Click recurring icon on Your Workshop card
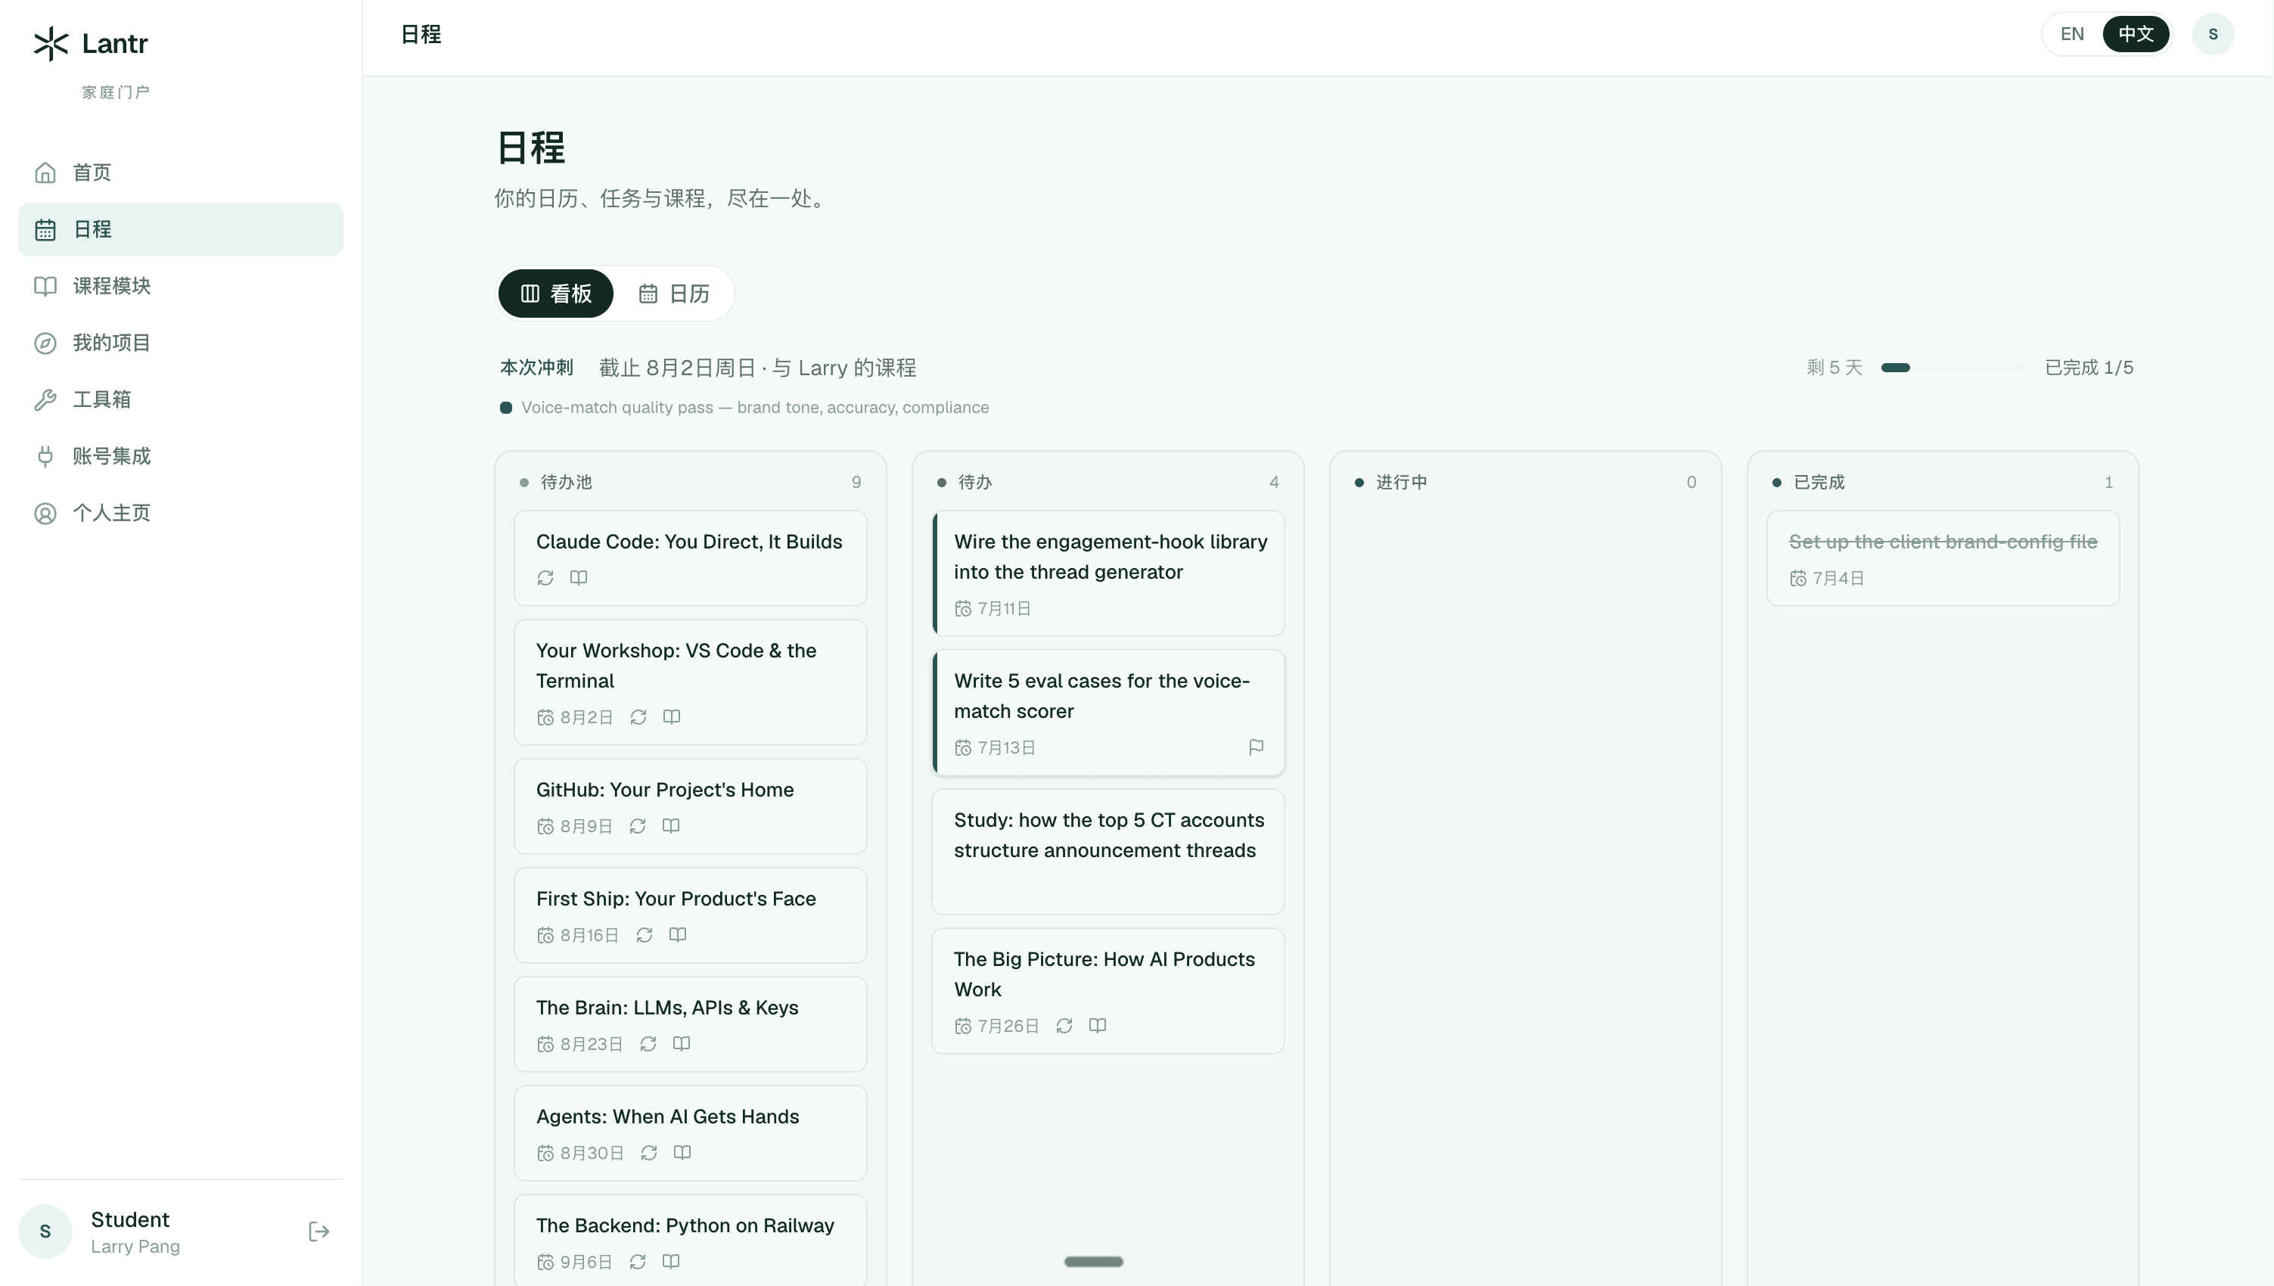 [638, 717]
